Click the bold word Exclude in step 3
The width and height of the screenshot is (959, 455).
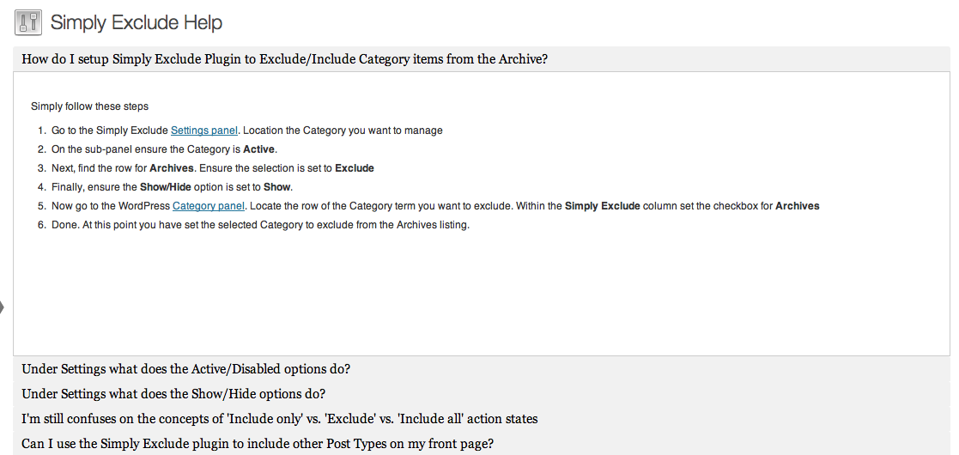pos(354,168)
